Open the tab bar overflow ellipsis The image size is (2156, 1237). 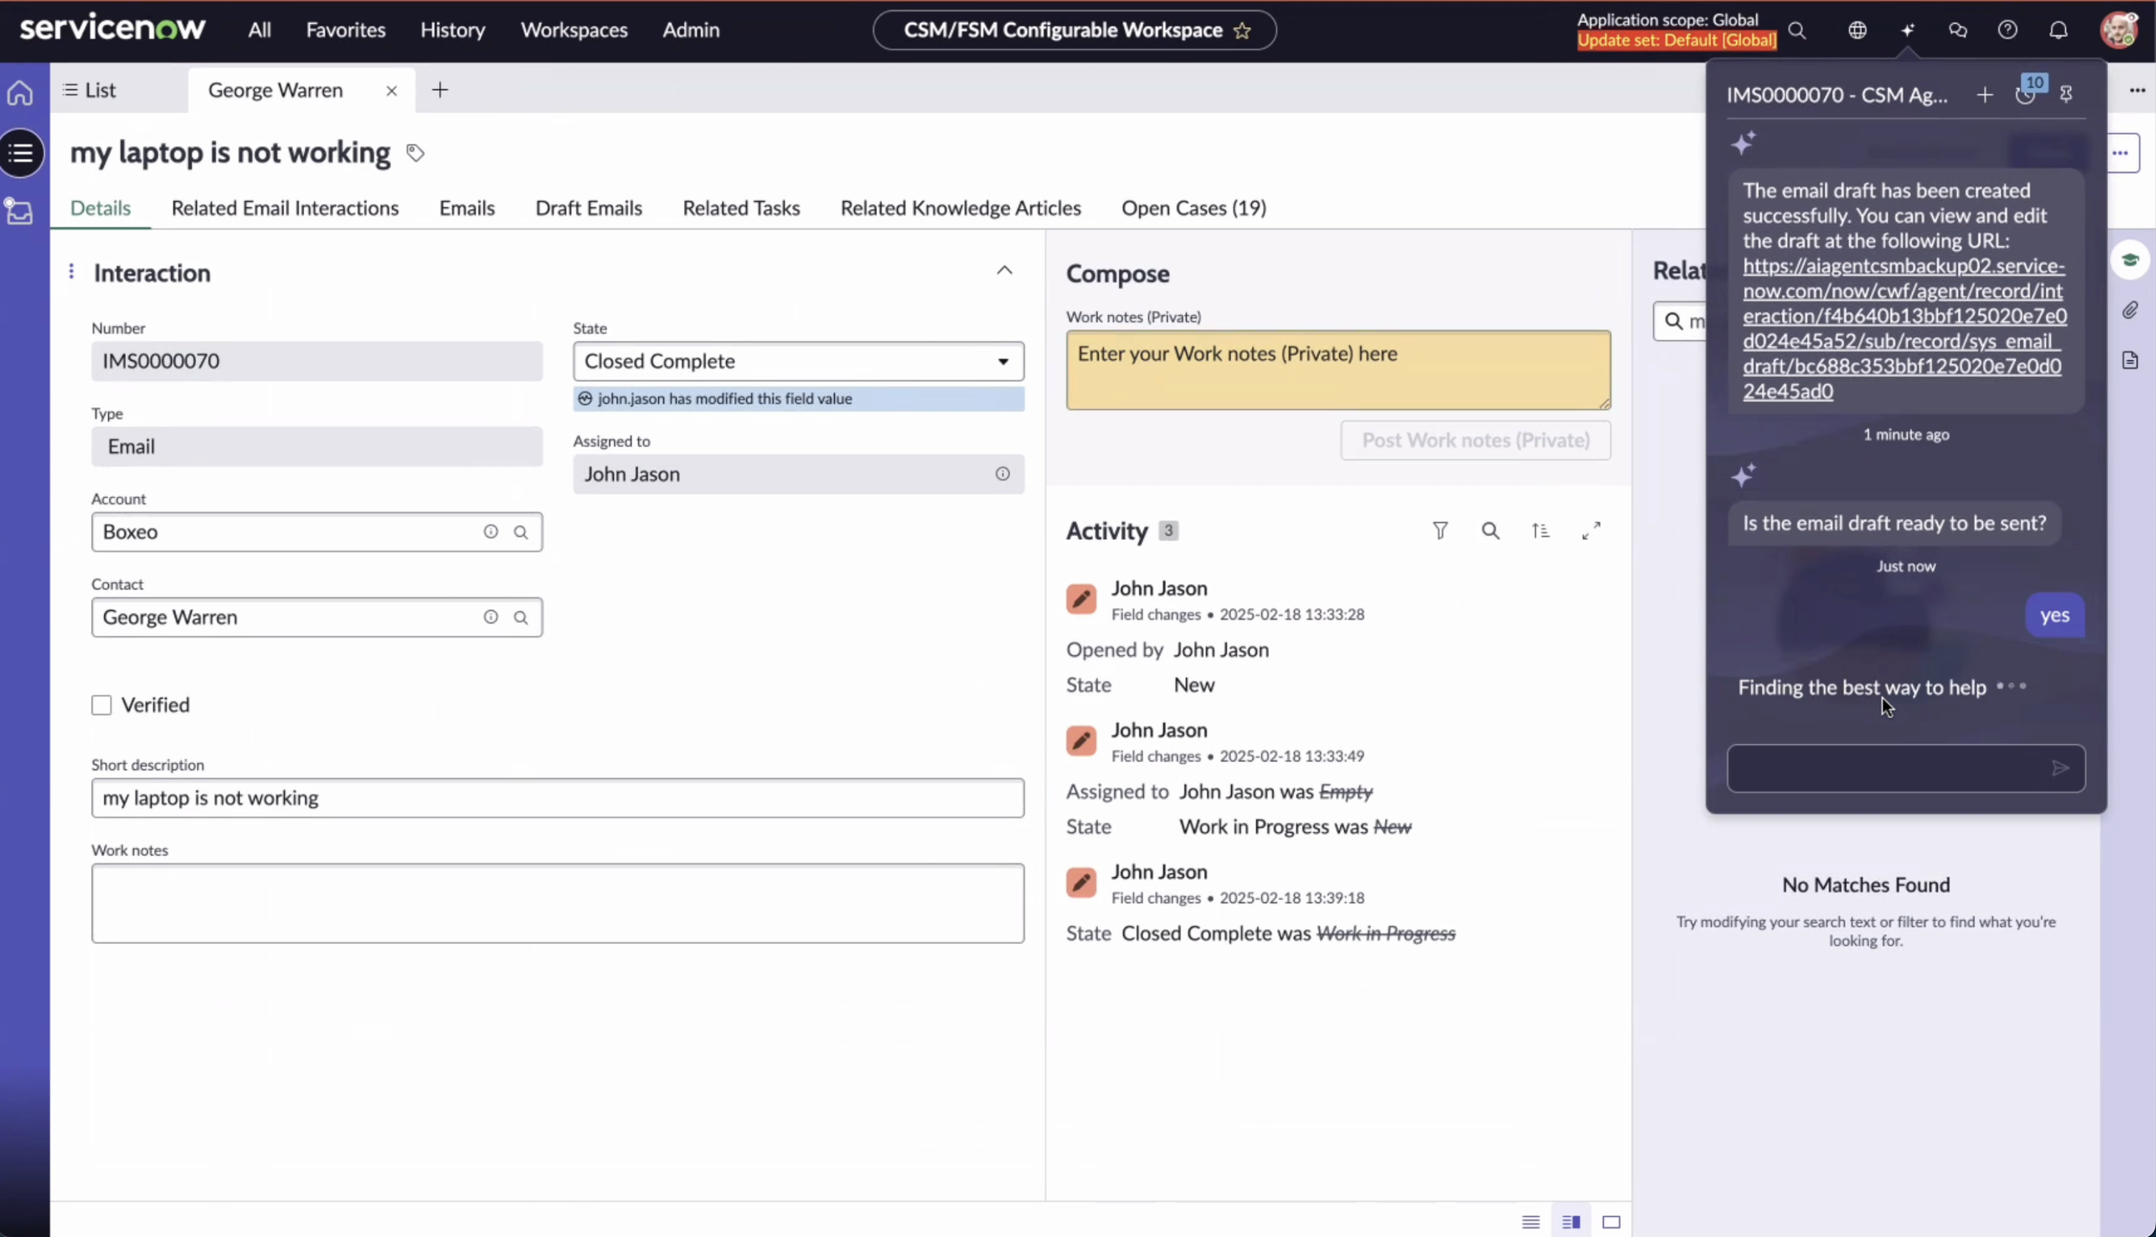coord(2137,90)
